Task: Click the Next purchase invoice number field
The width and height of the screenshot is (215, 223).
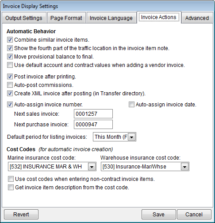Action: tap(93, 125)
